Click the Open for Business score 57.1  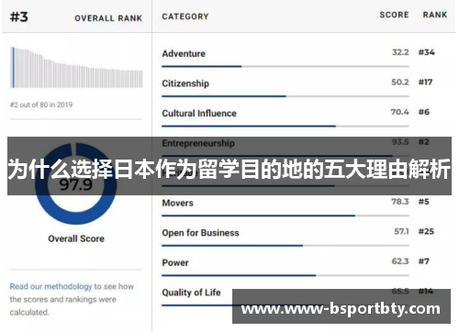click(x=401, y=231)
